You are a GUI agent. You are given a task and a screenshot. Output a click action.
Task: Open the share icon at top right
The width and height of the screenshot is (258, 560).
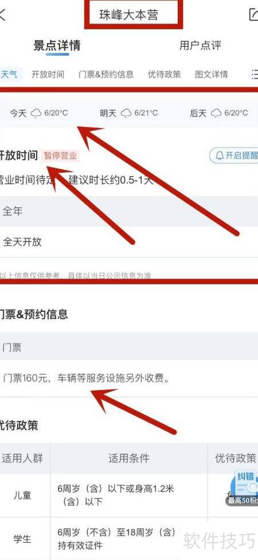point(253,14)
